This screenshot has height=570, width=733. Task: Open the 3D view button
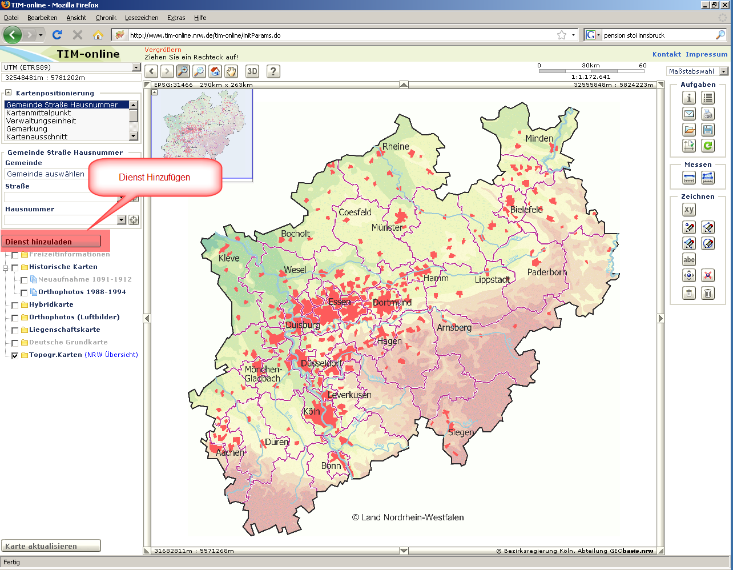coord(252,71)
